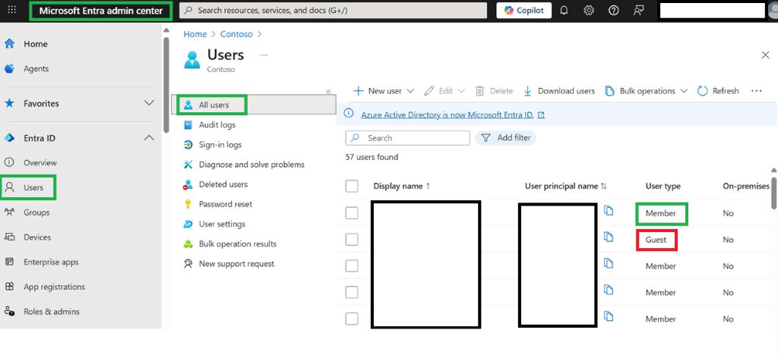778x355 pixels.
Task: Open the help question mark icon
Action: 613,11
